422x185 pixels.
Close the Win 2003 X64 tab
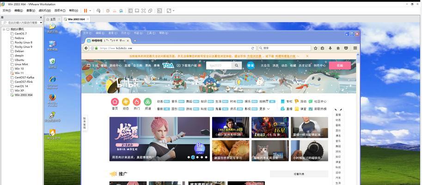(x=88, y=19)
